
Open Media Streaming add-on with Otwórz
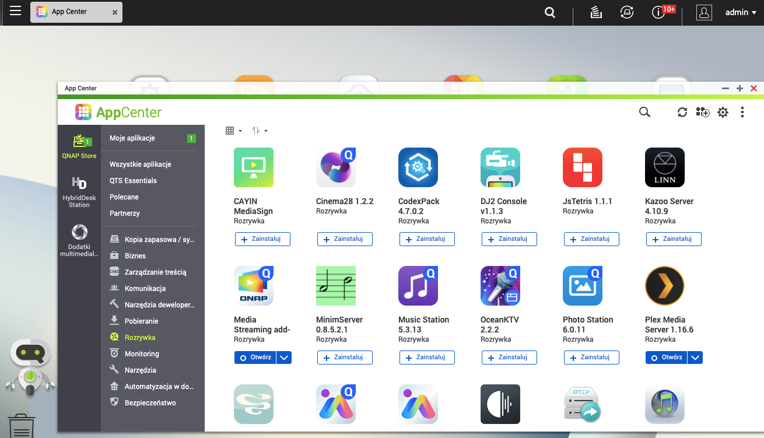pyautogui.click(x=255, y=358)
